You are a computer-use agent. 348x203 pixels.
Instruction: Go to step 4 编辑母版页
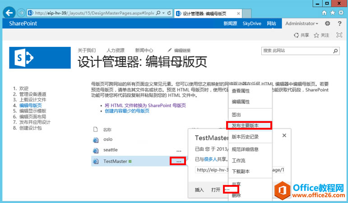[30, 105]
